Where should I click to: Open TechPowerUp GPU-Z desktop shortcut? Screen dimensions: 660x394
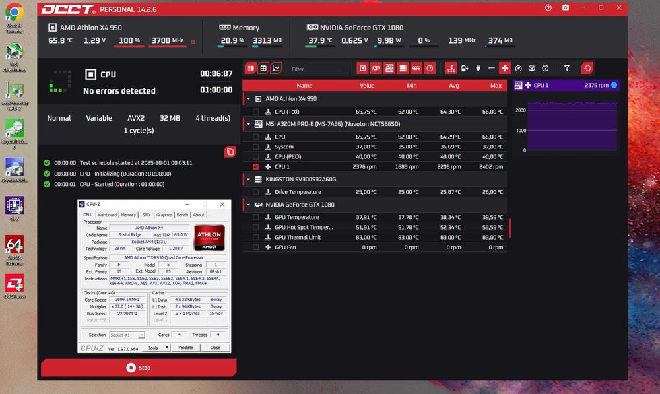(x=15, y=97)
